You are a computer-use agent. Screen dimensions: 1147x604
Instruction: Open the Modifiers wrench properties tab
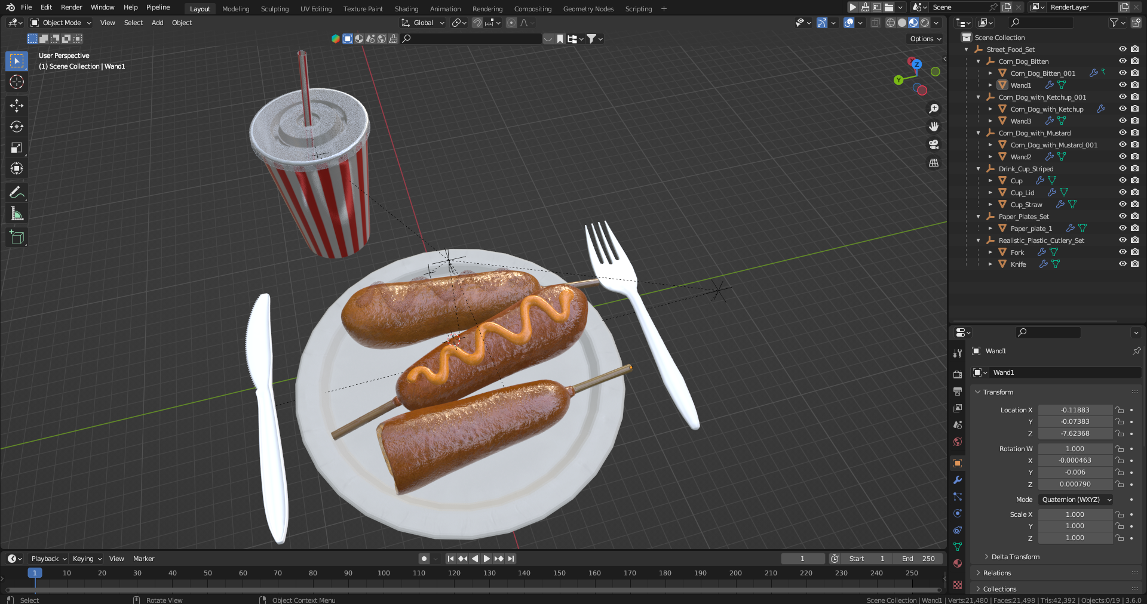(958, 480)
